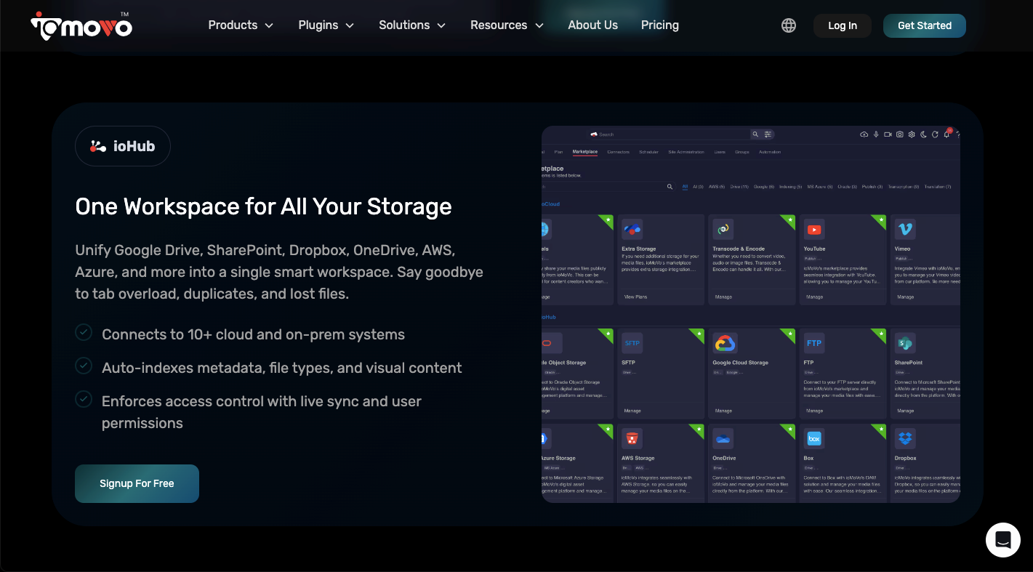Expand the Products dropdown
The width and height of the screenshot is (1033, 572).
point(241,25)
